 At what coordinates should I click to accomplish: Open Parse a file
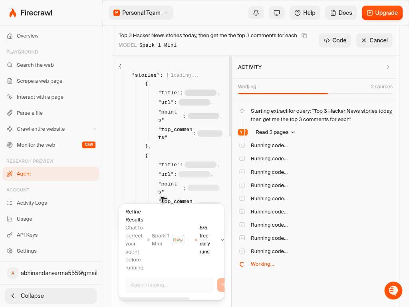click(51, 113)
